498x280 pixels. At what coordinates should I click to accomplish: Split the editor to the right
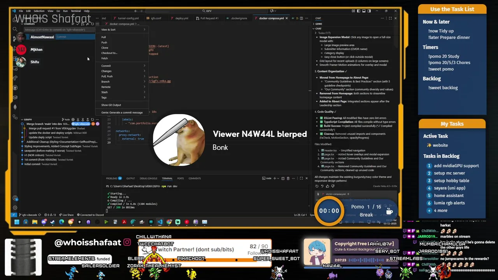pyautogui.click(x=302, y=18)
